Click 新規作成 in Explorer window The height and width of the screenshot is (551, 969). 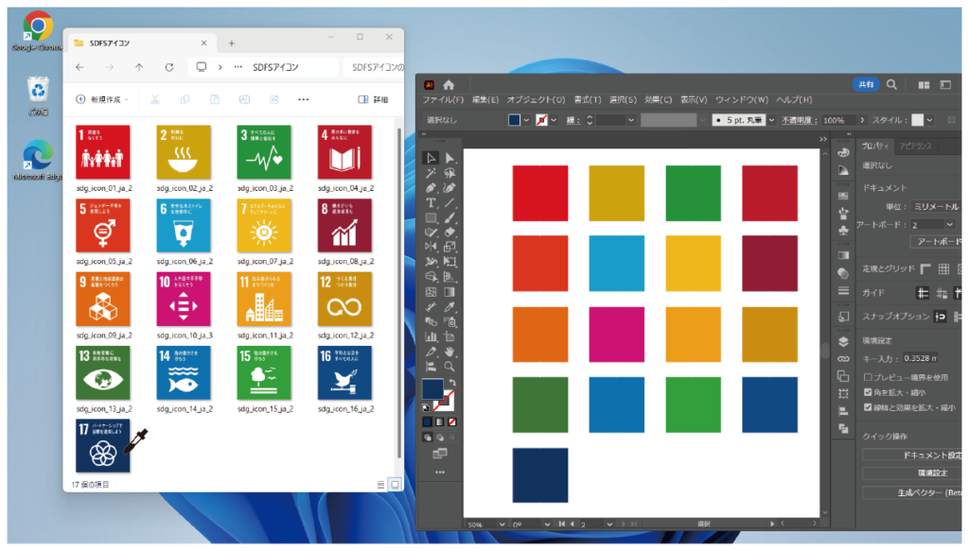(101, 99)
